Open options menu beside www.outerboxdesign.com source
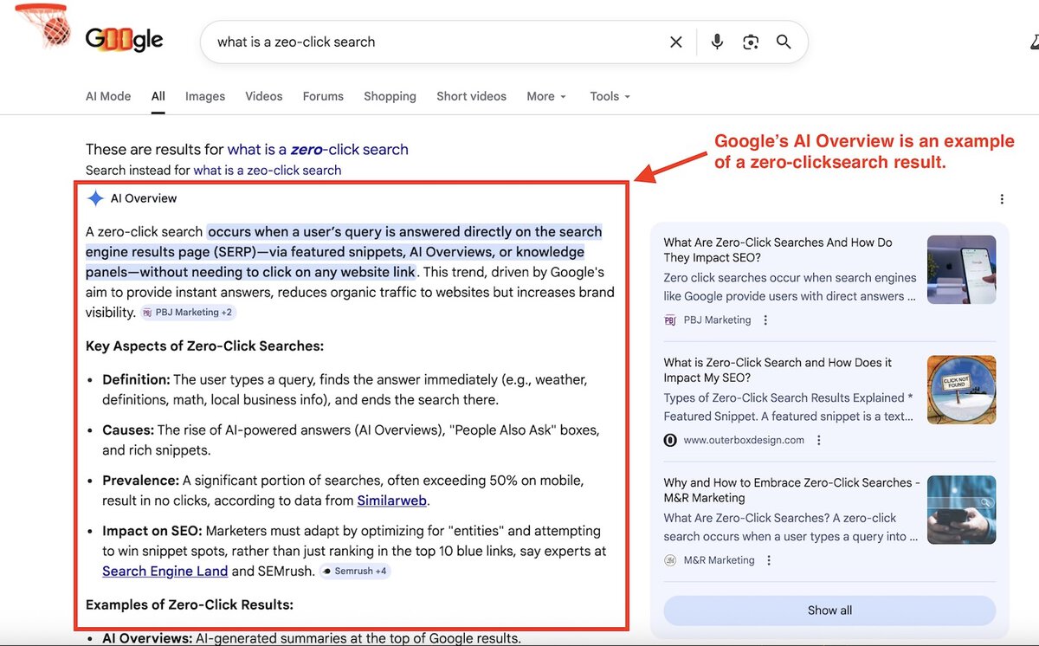 point(819,440)
